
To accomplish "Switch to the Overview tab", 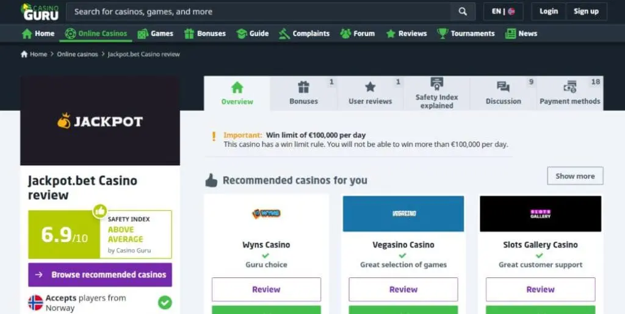I will click(237, 93).
